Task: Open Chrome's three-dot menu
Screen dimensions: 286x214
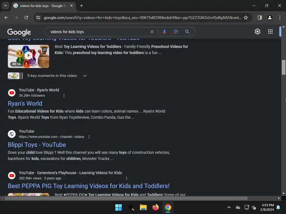Action: click(x=280, y=18)
